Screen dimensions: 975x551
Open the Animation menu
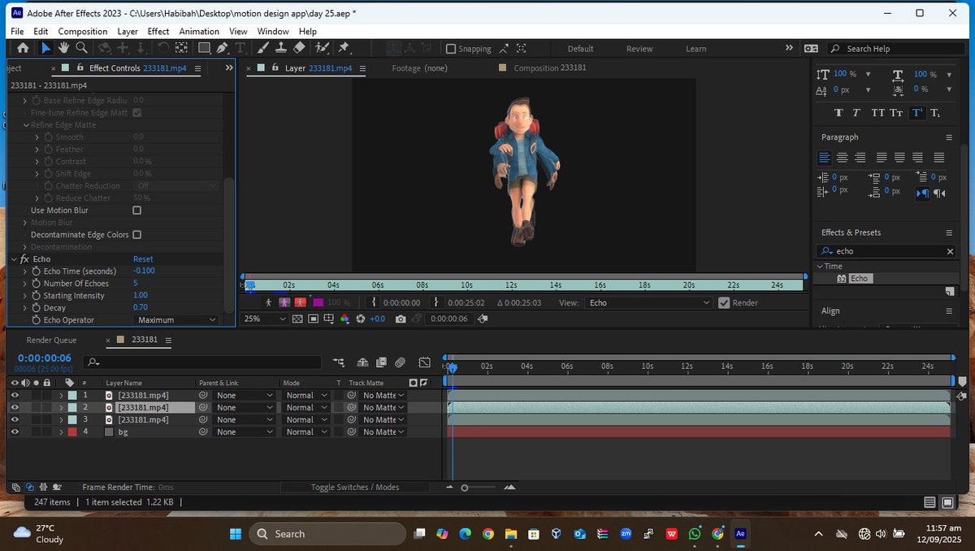click(x=199, y=31)
